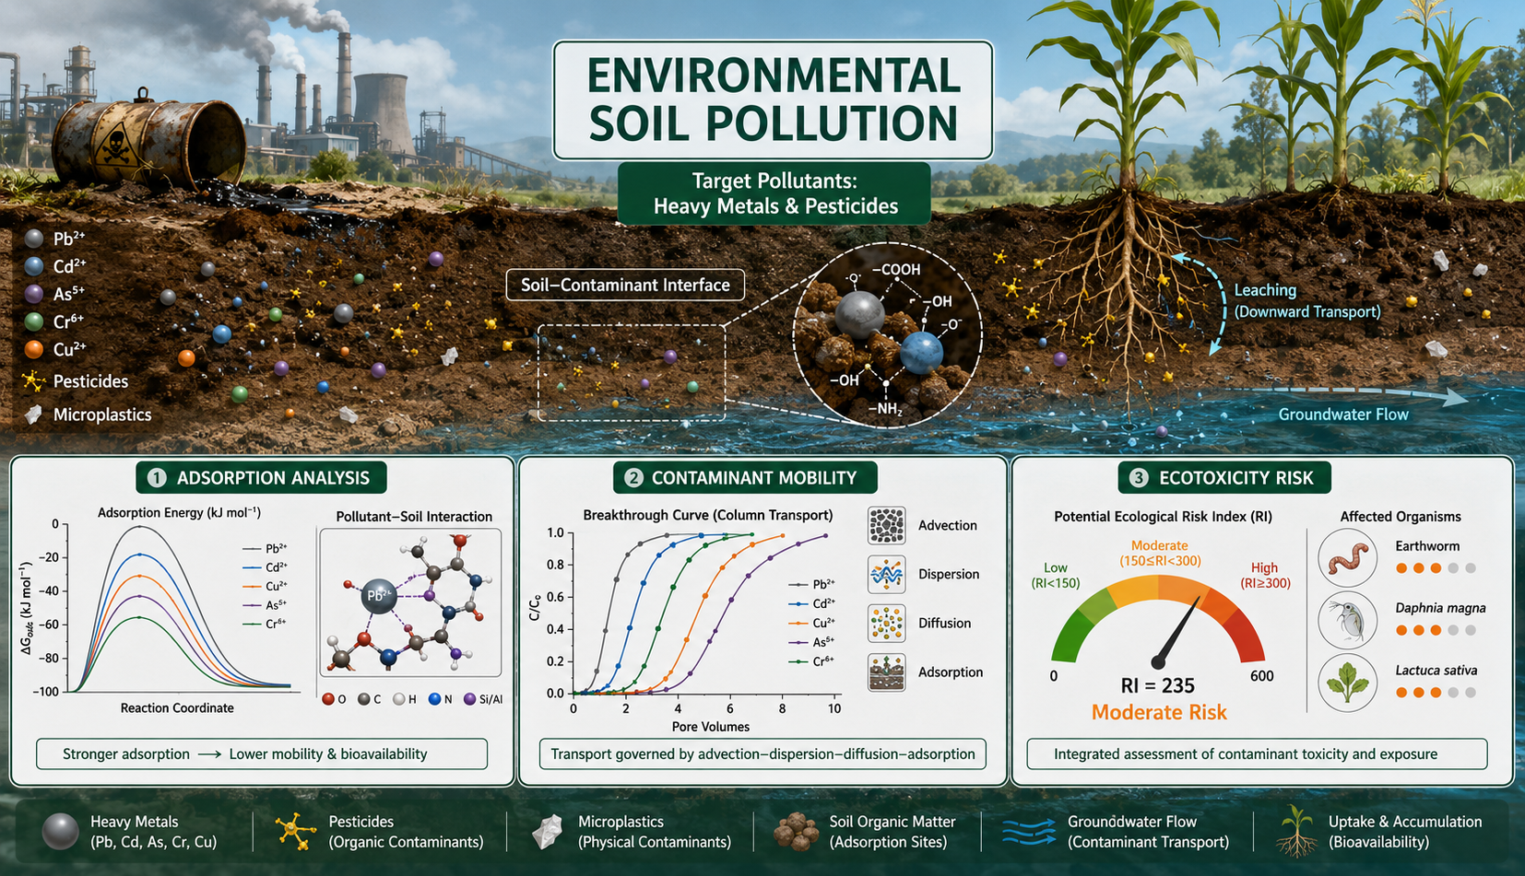Click the Pb²⁺ entry in the adsorption energy legend

tap(266, 548)
